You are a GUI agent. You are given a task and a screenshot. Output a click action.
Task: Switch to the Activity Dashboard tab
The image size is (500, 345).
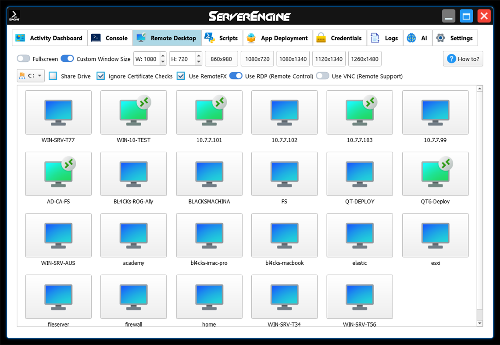pos(50,38)
